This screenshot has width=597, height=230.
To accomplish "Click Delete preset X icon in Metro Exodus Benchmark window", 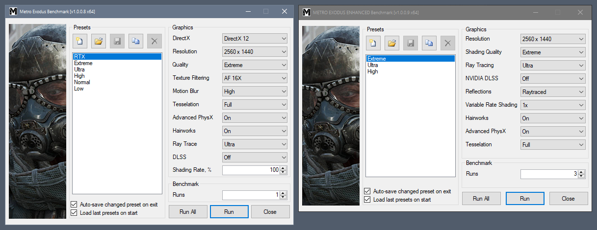I will coord(155,41).
